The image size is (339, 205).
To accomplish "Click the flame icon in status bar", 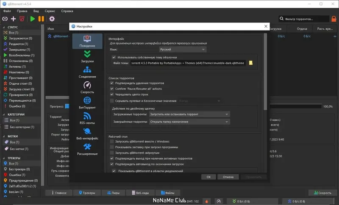I will tap(207, 201).
